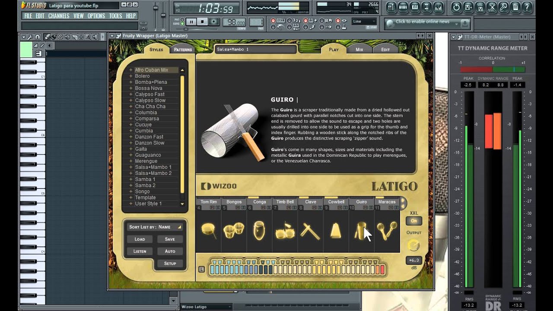Click the Auto button

pos(170,251)
